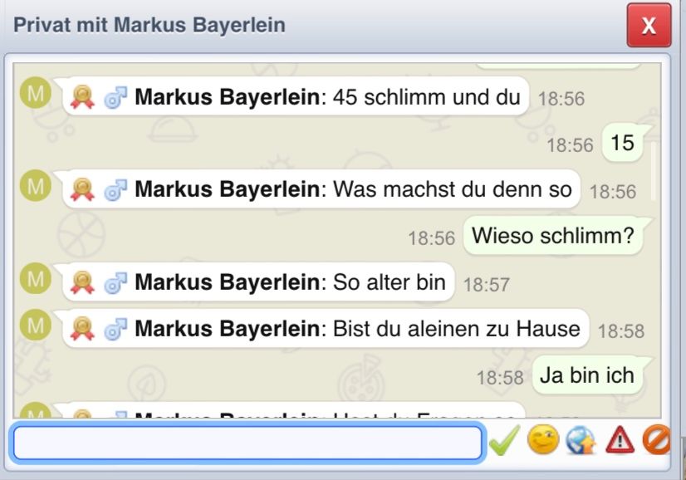686x480 pixels.
Task: Click the 'Ja bin ich' reply bubble
Action: coord(587,375)
